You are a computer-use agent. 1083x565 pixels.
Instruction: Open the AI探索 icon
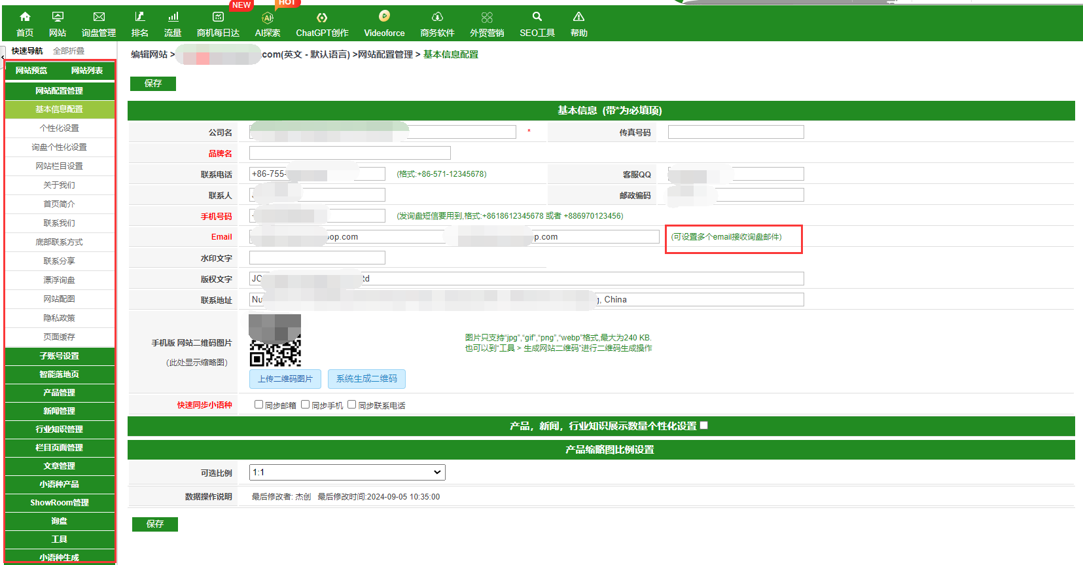point(268,18)
